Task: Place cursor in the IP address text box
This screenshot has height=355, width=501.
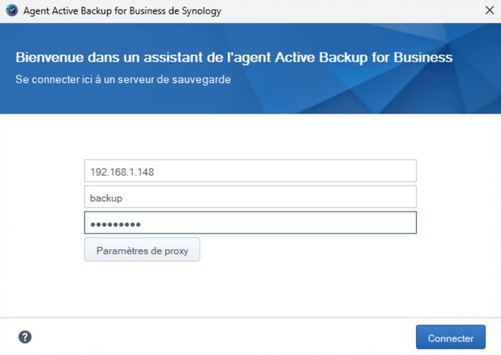Action: point(250,172)
